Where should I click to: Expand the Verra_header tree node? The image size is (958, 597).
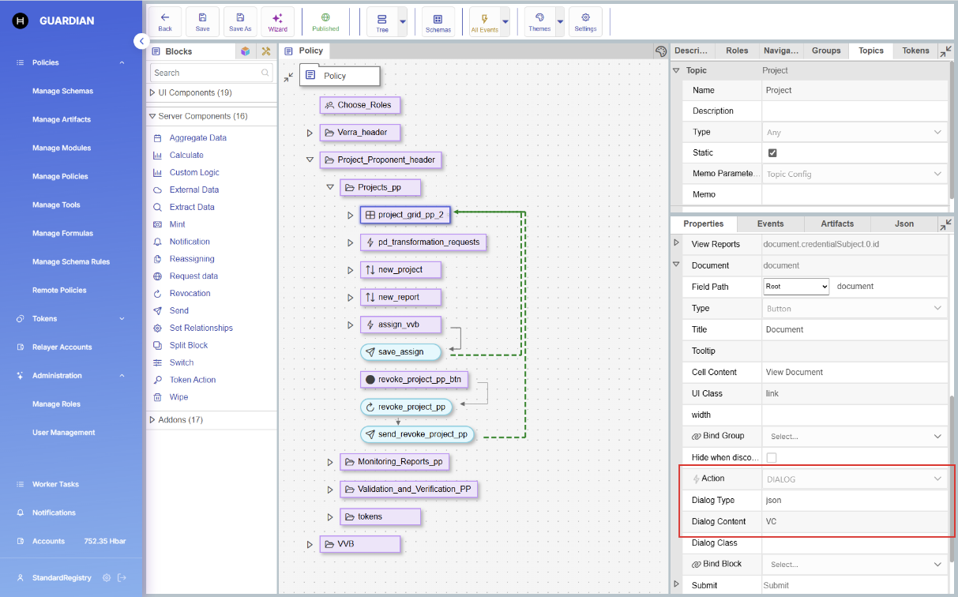tap(310, 133)
